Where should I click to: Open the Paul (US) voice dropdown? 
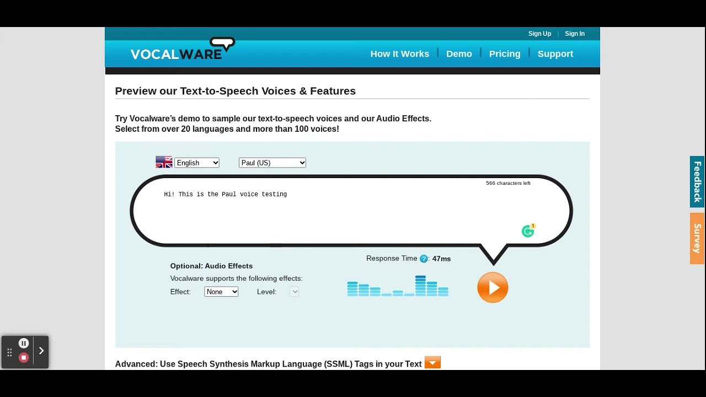tap(272, 163)
